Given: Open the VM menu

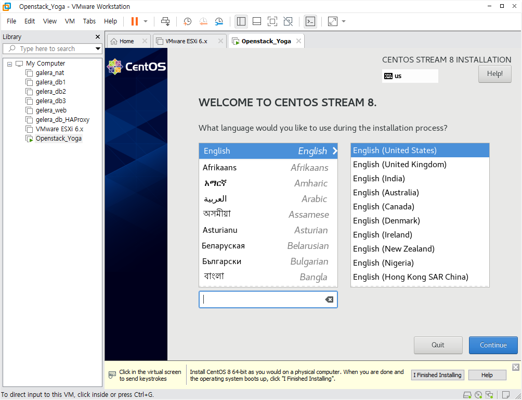Looking at the screenshot, I should click(70, 21).
